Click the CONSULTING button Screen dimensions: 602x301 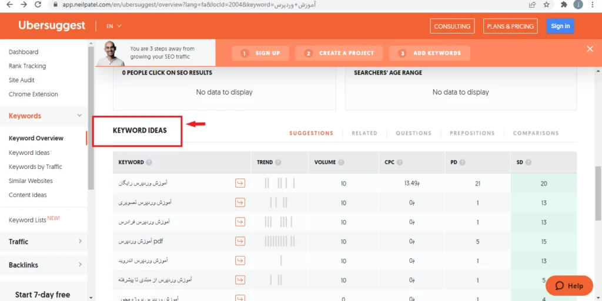452,26
